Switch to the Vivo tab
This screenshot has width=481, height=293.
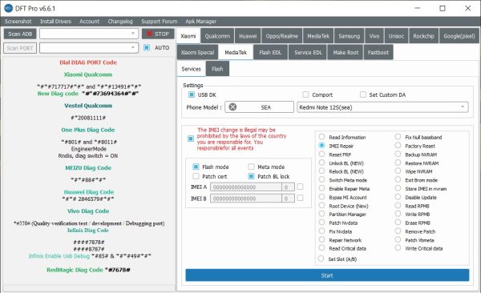tap(374, 36)
